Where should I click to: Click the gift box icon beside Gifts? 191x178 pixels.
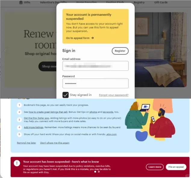[21, 2]
